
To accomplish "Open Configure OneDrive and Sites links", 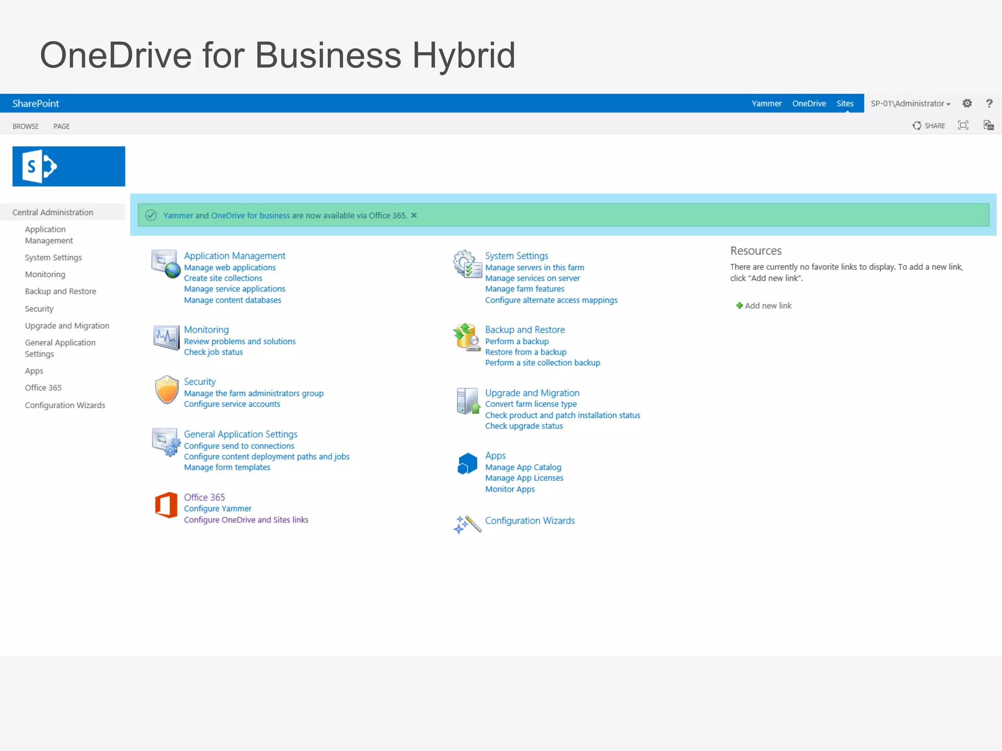I will [246, 520].
